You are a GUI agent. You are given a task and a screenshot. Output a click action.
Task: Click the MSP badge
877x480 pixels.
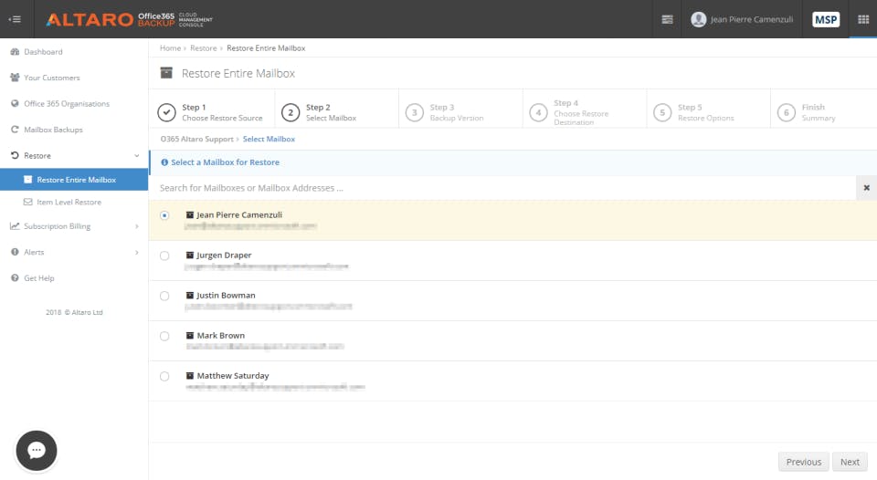[826, 19]
